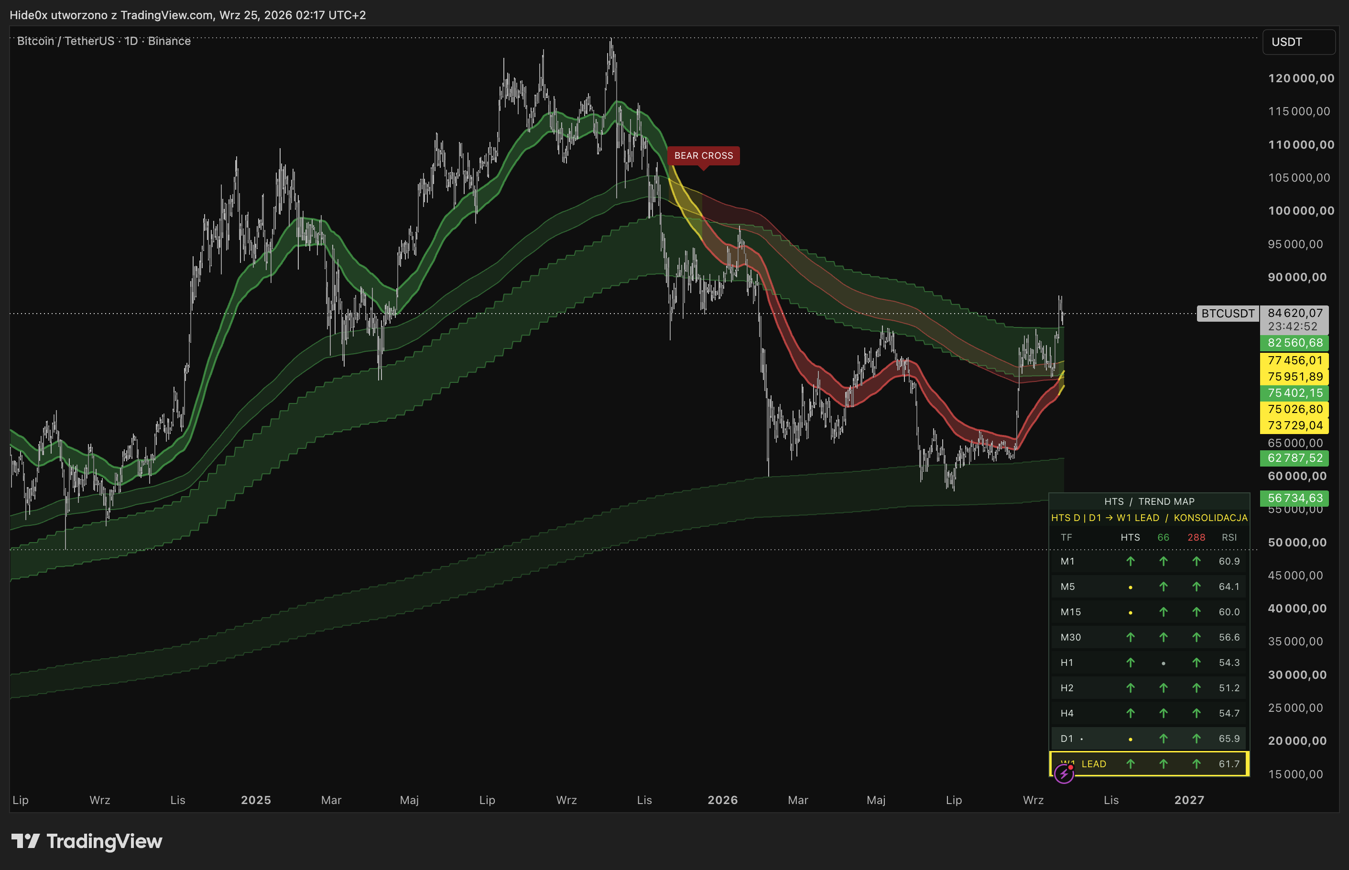Click the 2026 label on the time axis

point(722,800)
